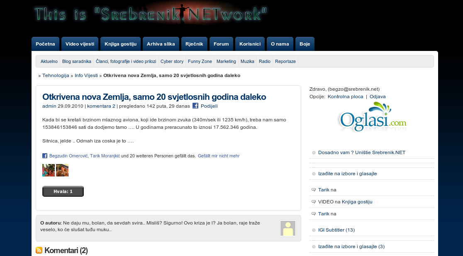Click the second liker's profile photo thumbnail
Screen dimensions: 463x256
[x=62, y=170]
